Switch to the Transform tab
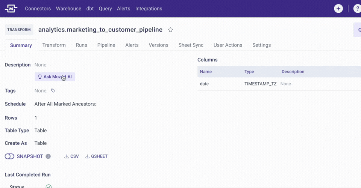 [x=54, y=45]
